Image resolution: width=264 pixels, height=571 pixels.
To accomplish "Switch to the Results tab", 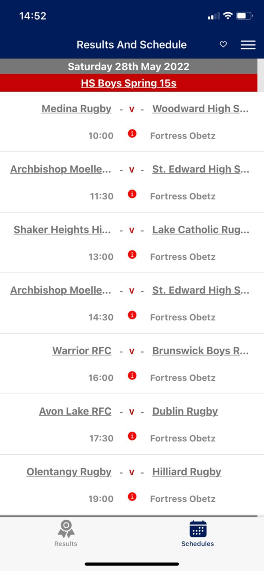I will [x=65, y=533].
